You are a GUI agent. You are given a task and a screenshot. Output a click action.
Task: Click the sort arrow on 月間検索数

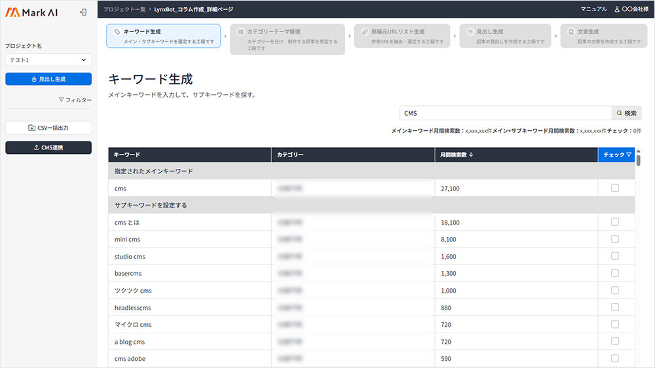pyautogui.click(x=472, y=155)
